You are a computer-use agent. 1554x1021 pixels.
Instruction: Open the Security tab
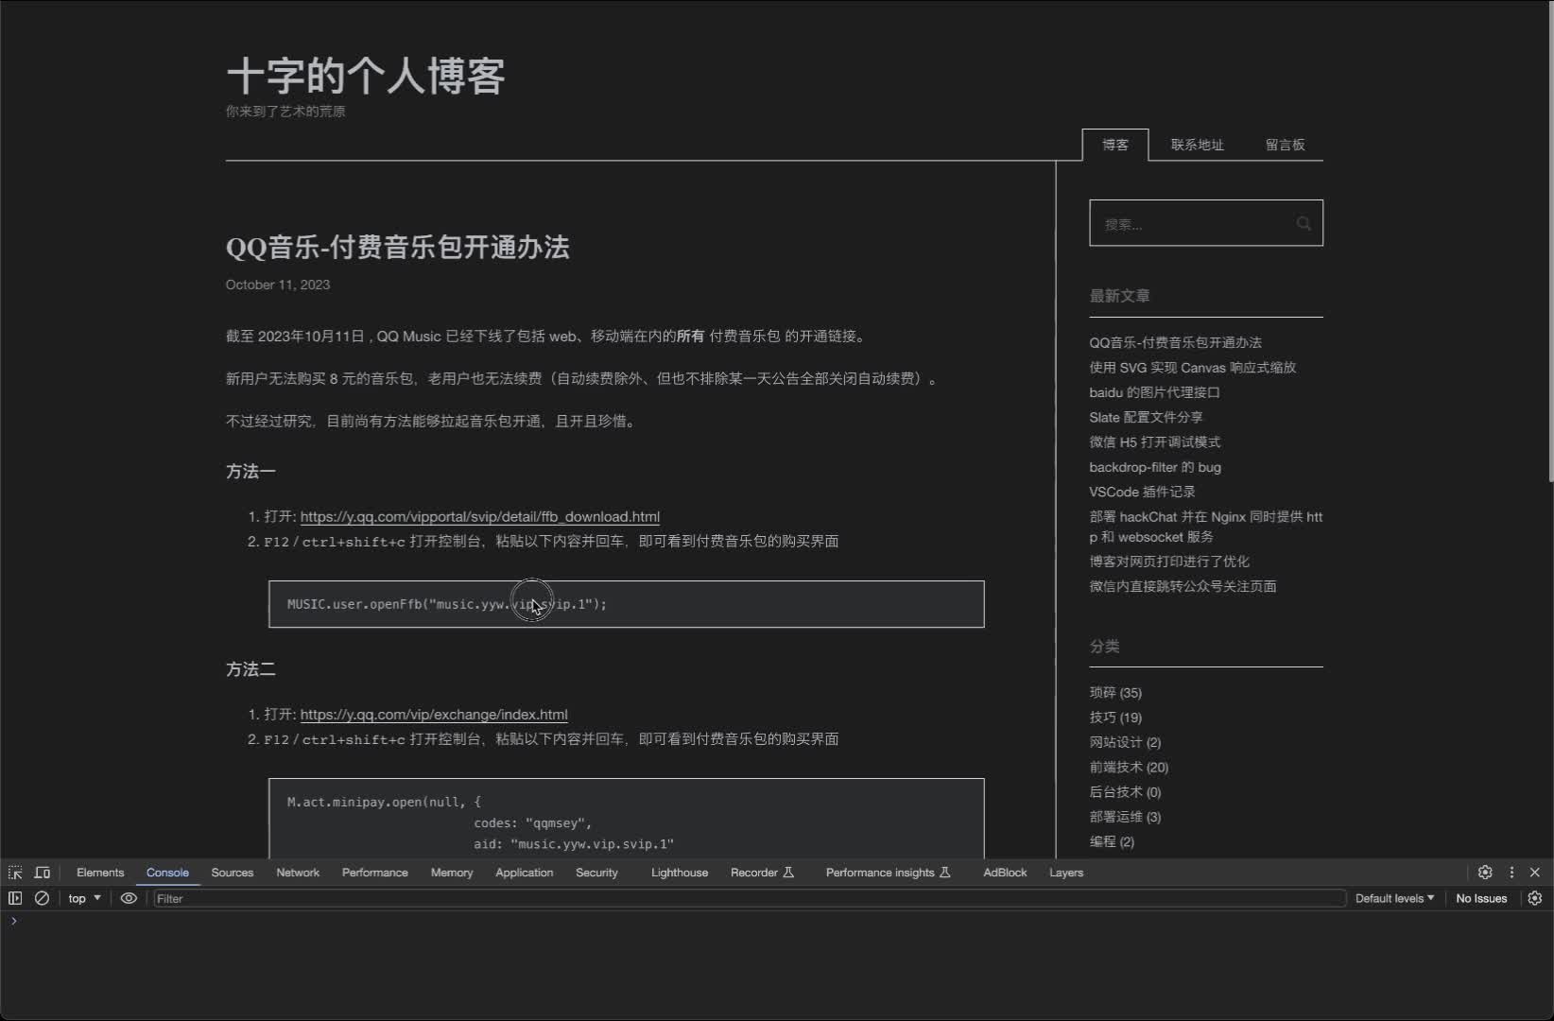click(596, 873)
